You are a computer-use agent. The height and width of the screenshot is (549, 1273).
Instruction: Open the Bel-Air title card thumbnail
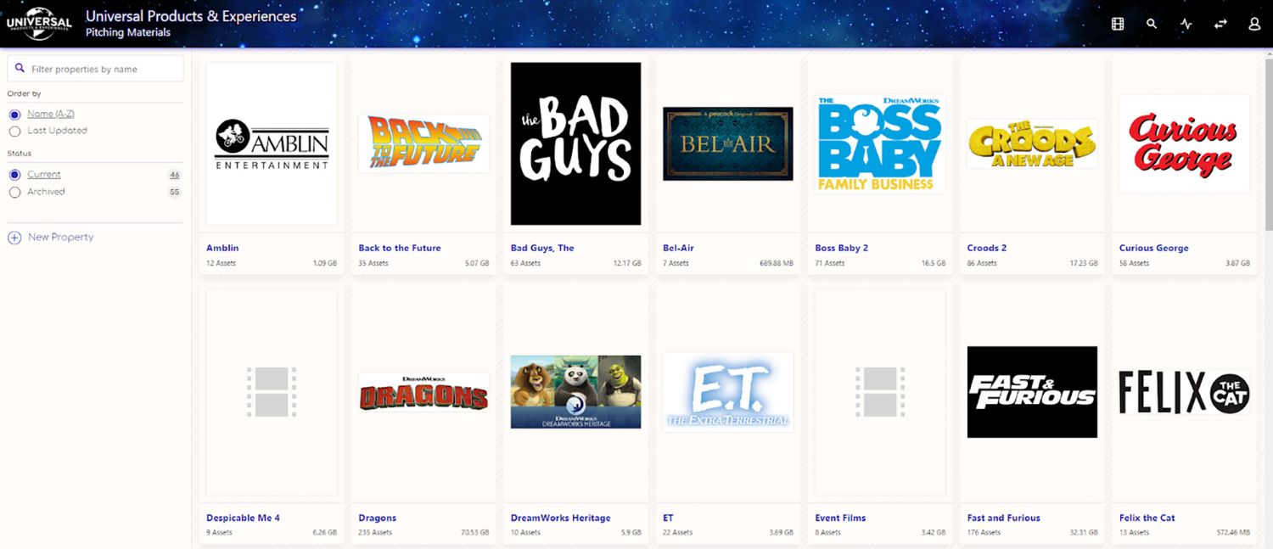tap(728, 143)
